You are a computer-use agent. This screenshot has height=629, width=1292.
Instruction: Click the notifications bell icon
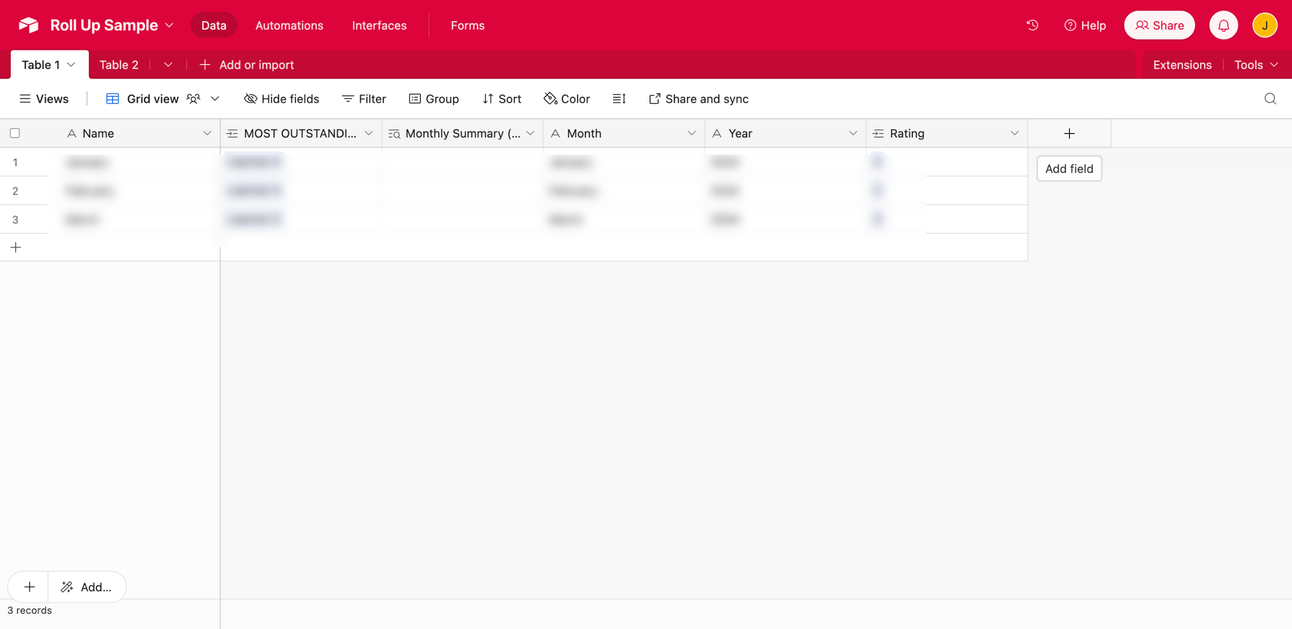point(1223,25)
